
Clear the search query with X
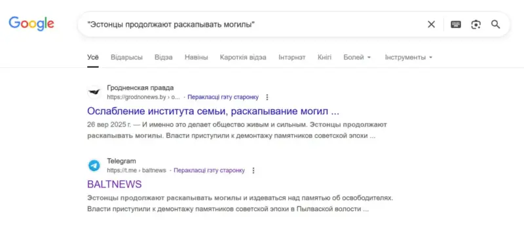click(432, 24)
